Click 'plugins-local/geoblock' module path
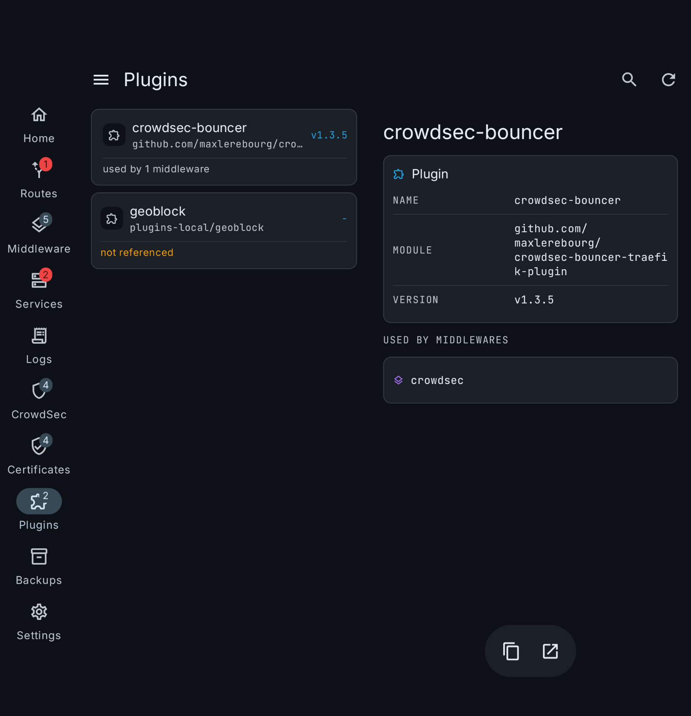The height and width of the screenshot is (716, 691). tap(197, 228)
